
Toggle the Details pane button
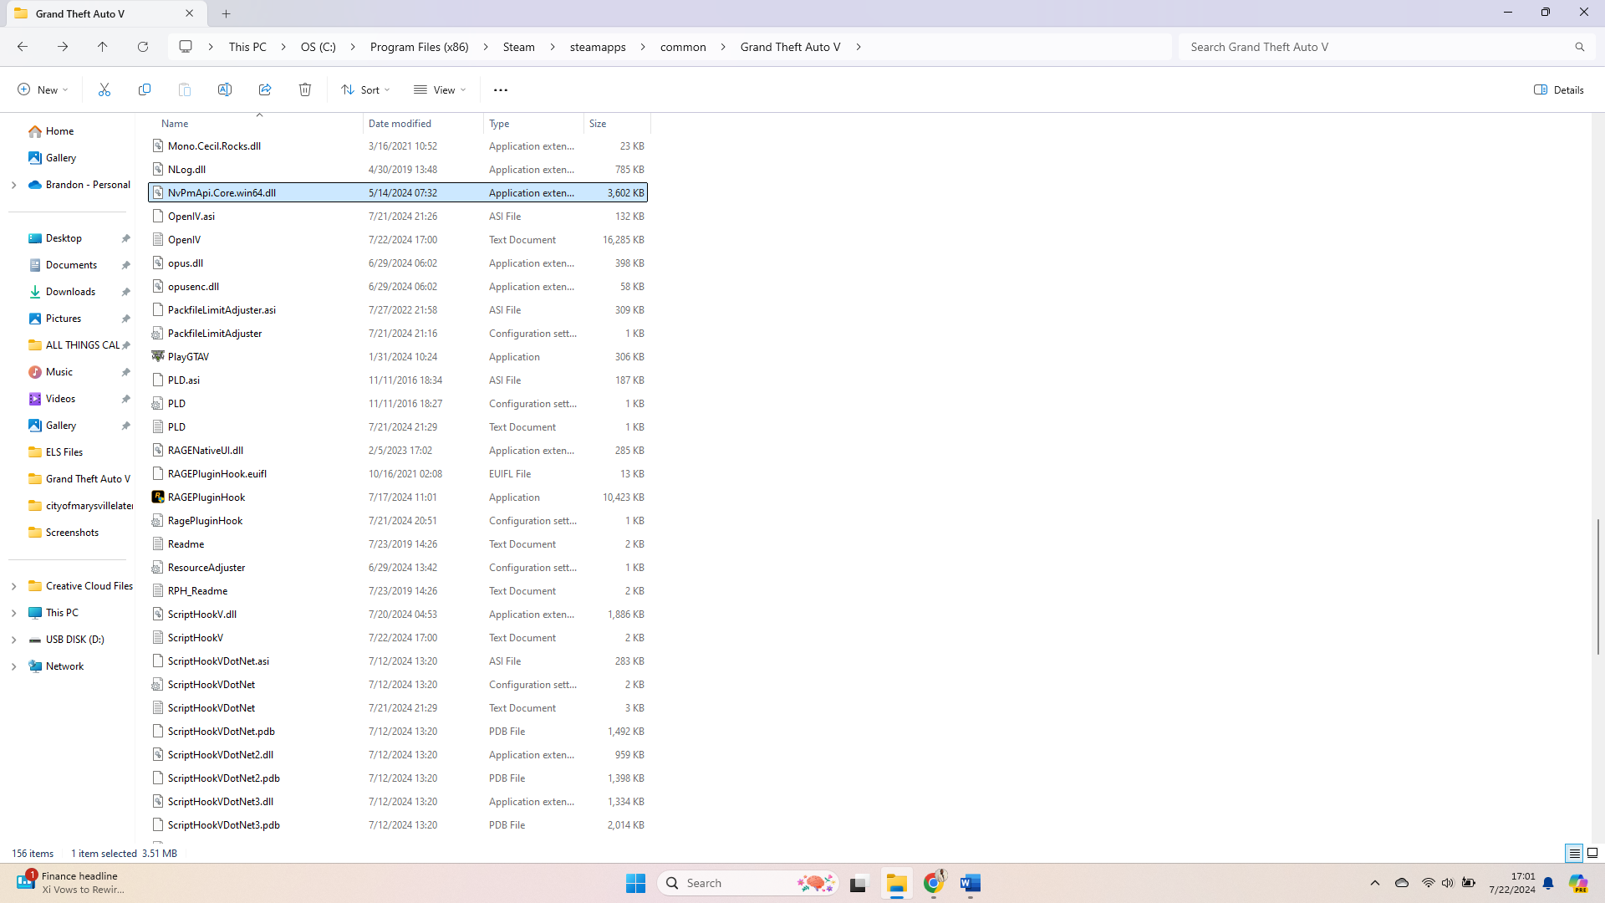(1559, 89)
